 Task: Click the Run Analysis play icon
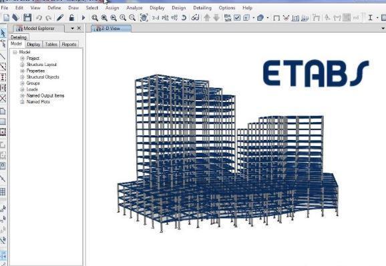(83, 18)
